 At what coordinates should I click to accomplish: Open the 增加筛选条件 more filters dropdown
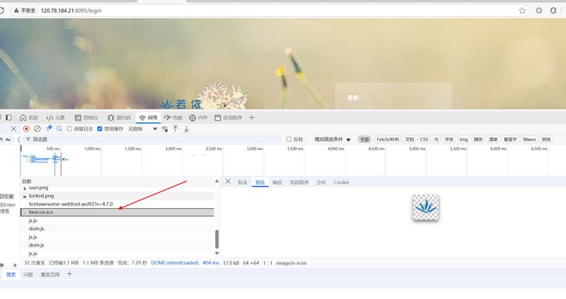click(332, 139)
